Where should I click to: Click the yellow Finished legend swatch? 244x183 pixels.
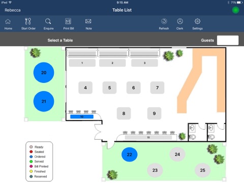pyautogui.click(x=31, y=171)
